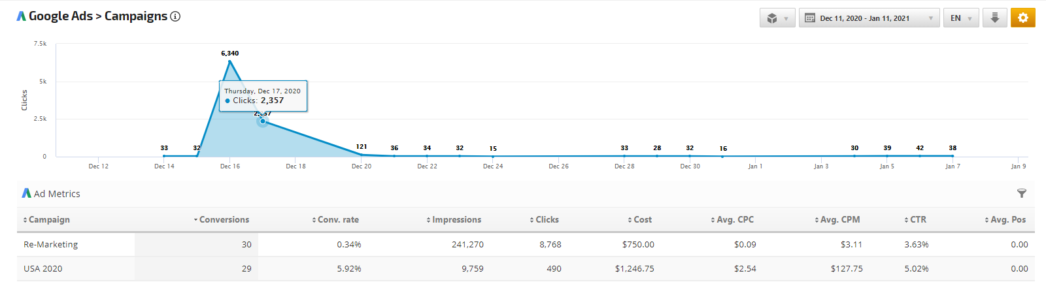The width and height of the screenshot is (1046, 297).
Task: Expand the EN language dropdown
Action: [960, 18]
